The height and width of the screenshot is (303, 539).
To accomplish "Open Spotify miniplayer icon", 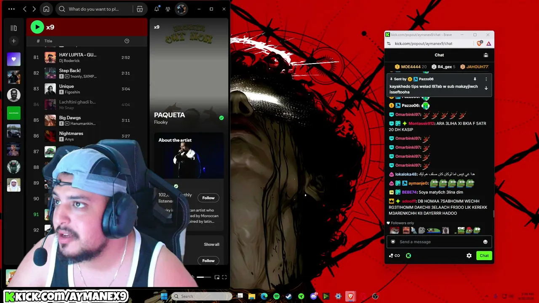I will coord(217,277).
